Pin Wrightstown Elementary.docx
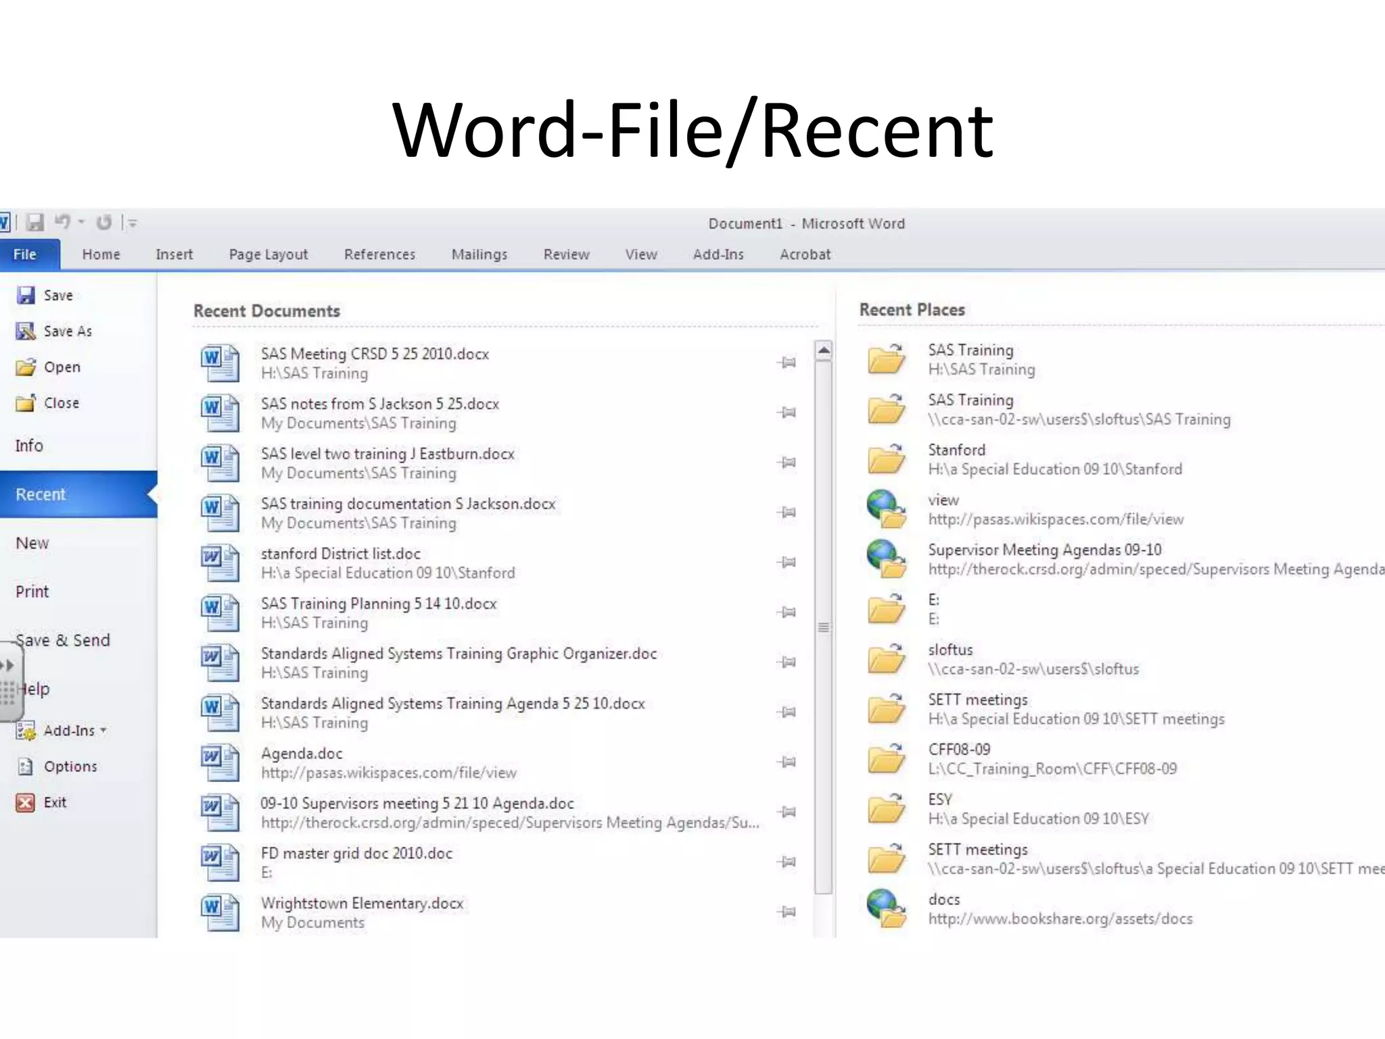 [787, 912]
